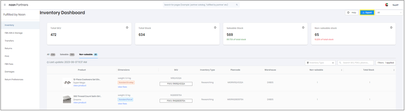Select the Non-saleable 65 tab
Viewport: 405px width, 111px height.
88,54
